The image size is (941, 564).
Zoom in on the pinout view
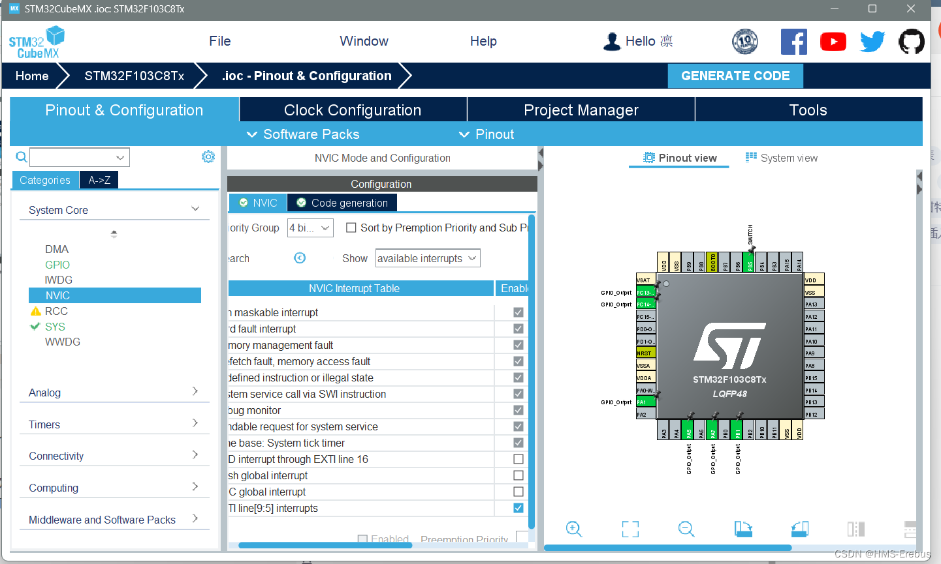[x=574, y=529]
